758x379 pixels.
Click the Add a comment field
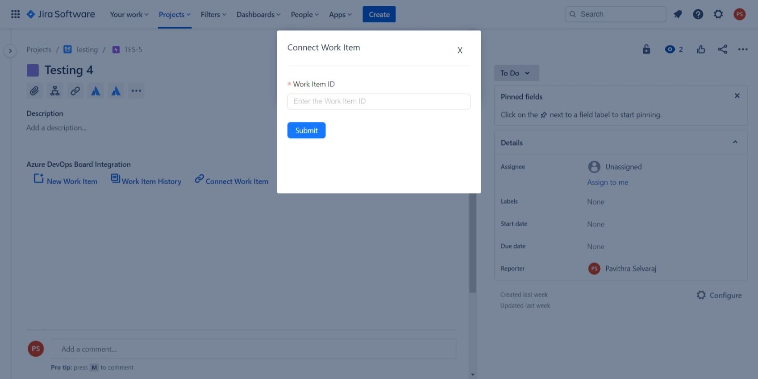click(x=254, y=349)
